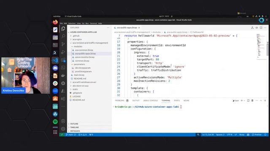This screenshot has width=270, height=151.
Task: Open aca-common.bicep in the explorer
Action: (84, 50)
